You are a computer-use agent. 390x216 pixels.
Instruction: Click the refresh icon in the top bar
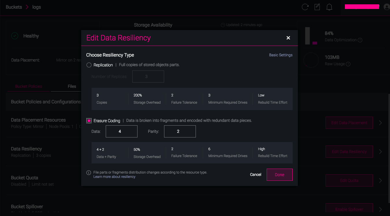click(305, 7)
